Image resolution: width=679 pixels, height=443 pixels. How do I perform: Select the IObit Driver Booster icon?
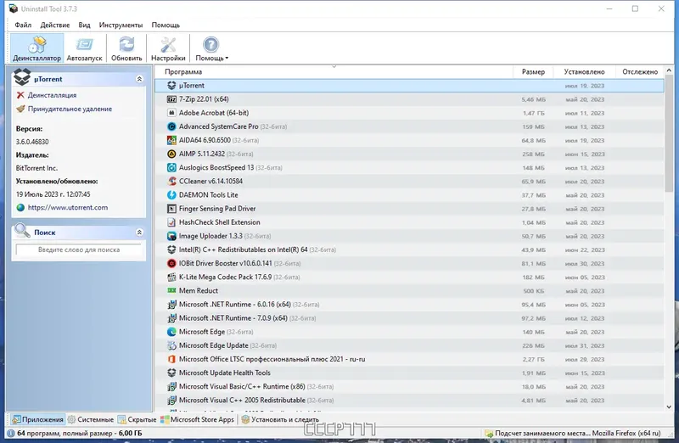pyautogui.click(x=171, y=263)
